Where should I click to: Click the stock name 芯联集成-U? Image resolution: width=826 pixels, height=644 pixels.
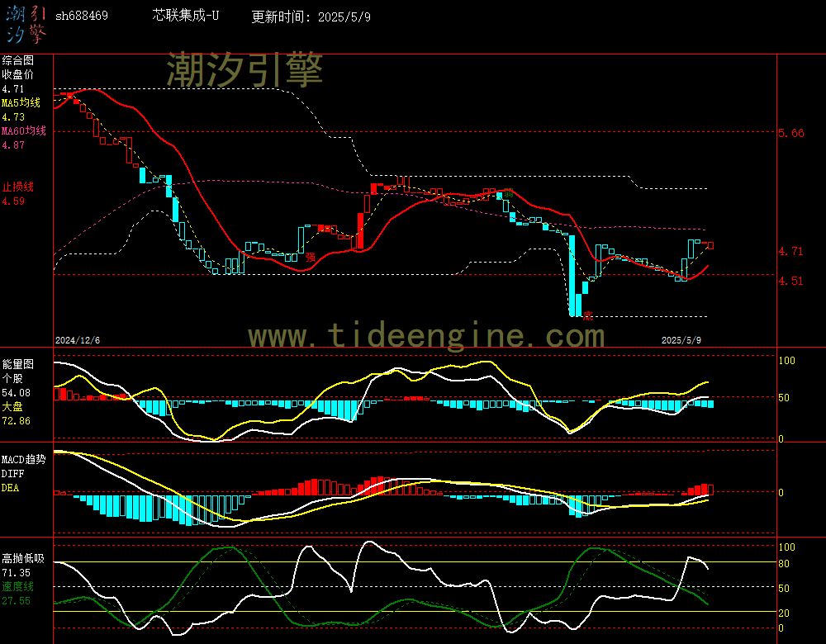click(x=185, y=15)
